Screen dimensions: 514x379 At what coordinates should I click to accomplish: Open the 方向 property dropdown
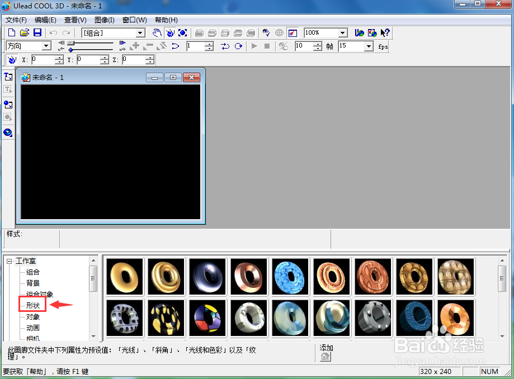46,46
